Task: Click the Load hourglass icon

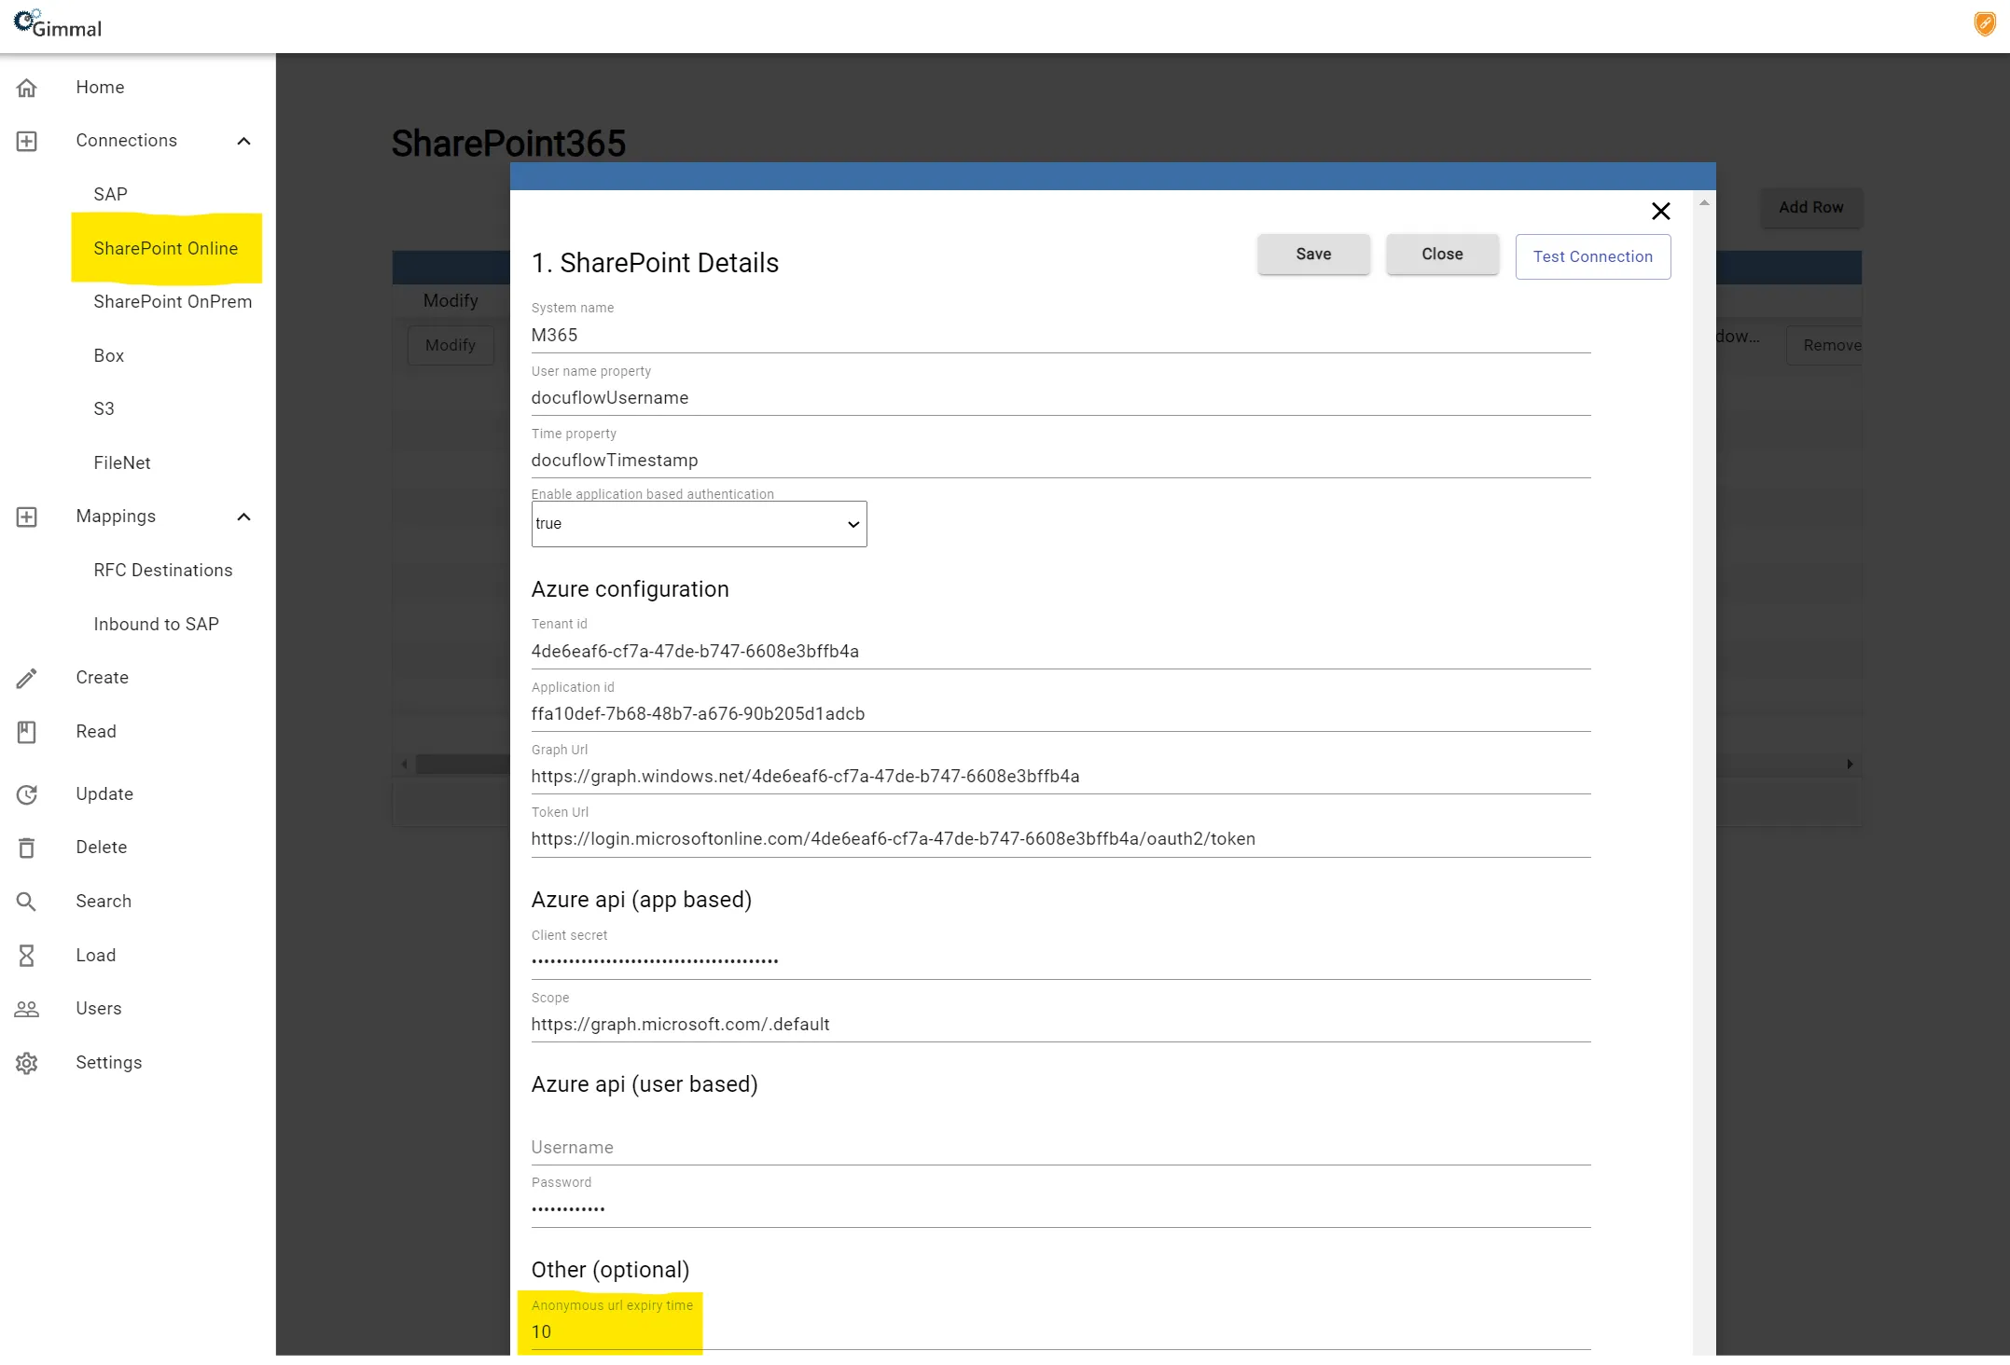Action: [26, 956]
